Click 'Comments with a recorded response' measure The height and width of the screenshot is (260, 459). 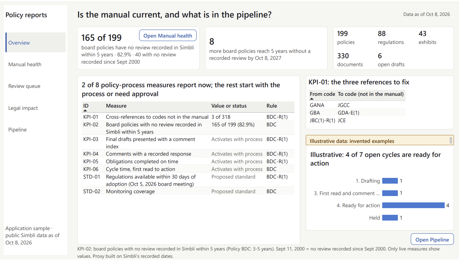tap(149, 154)
